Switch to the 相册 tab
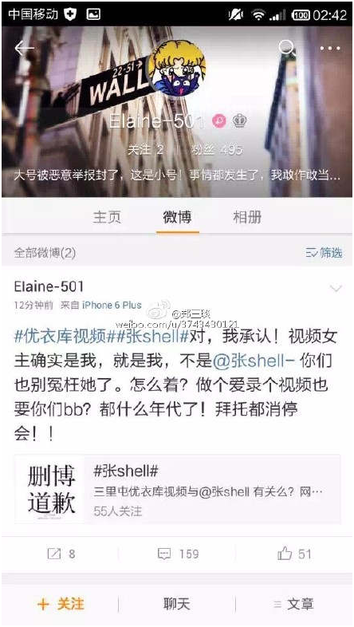 click(247, 217)
